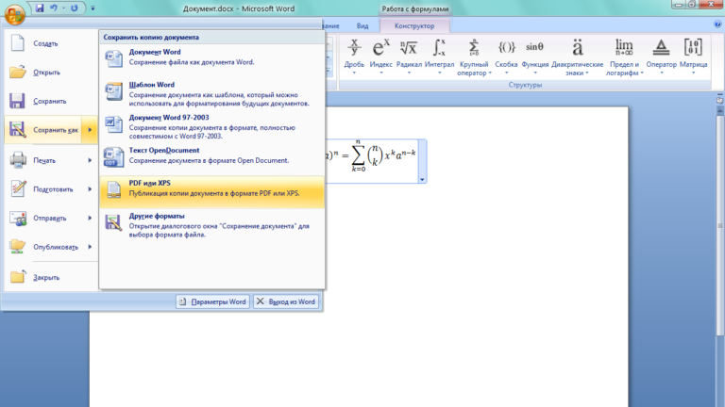Insert an Индекс (script) structure
725x407 pixels.
381,57
